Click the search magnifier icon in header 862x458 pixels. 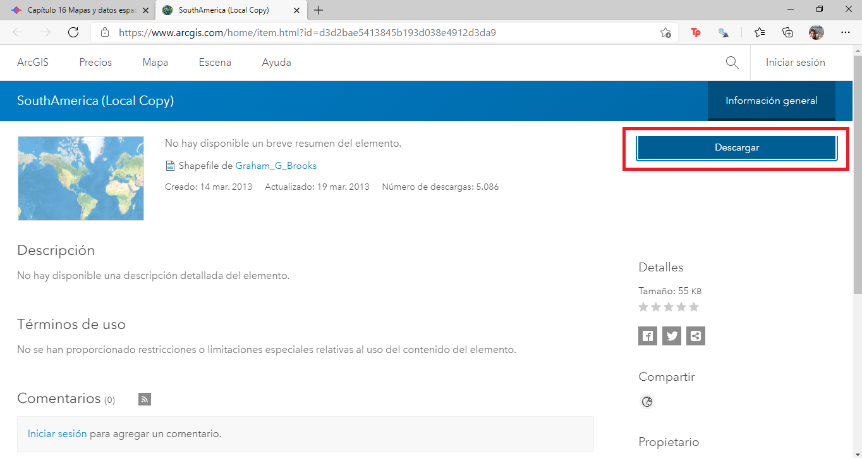(x=732, y=62)
